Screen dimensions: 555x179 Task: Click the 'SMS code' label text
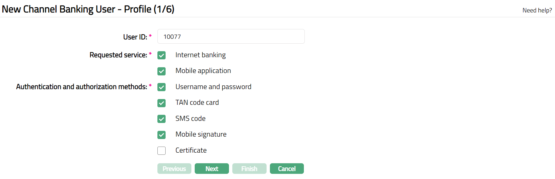click(x=190, y=119)
